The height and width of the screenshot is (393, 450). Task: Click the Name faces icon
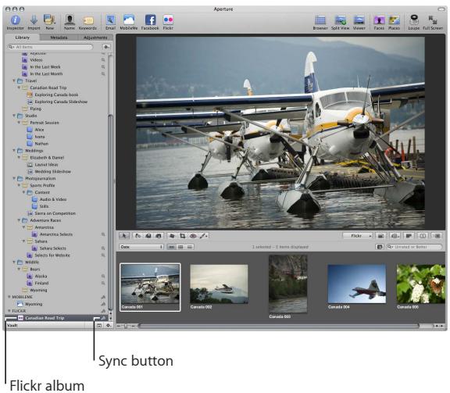(x=70, y=20)
